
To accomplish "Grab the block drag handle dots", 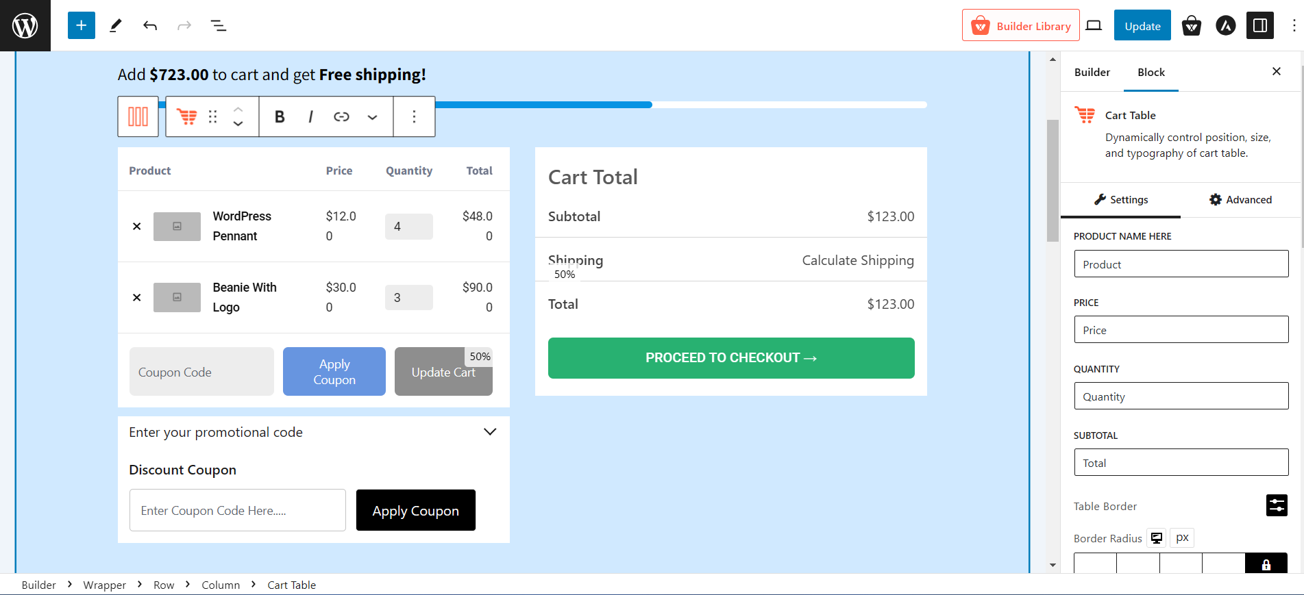I will 213,116.
